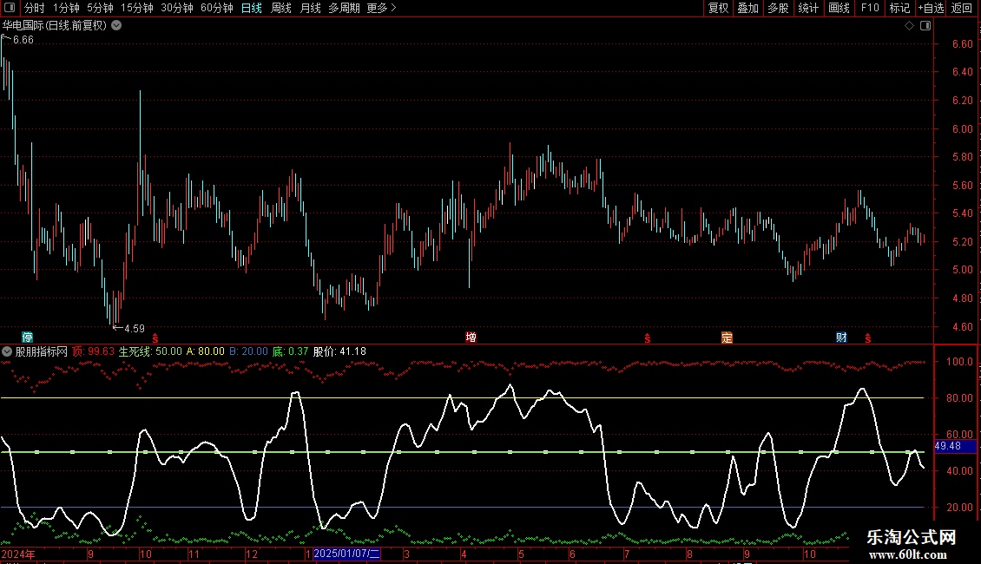Click the 49.48 value label on indicator axis
This screenshot has width=981, height=564.
[950, 446]
